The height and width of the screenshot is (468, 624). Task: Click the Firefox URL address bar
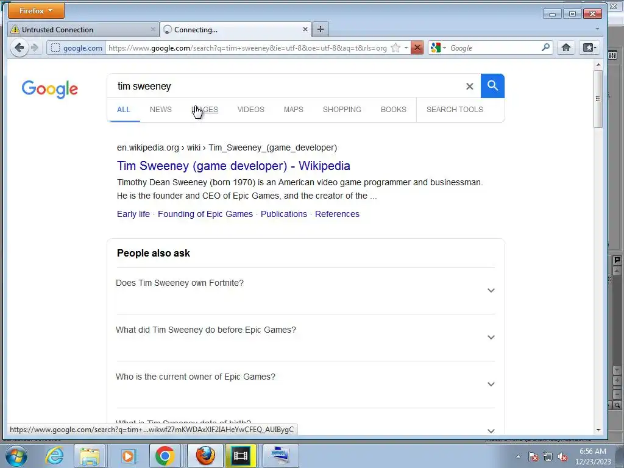(x=247, y=48)
